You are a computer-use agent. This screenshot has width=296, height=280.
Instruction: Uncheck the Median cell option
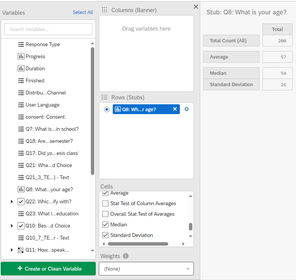pyautogui.click(x=105, y=224)
